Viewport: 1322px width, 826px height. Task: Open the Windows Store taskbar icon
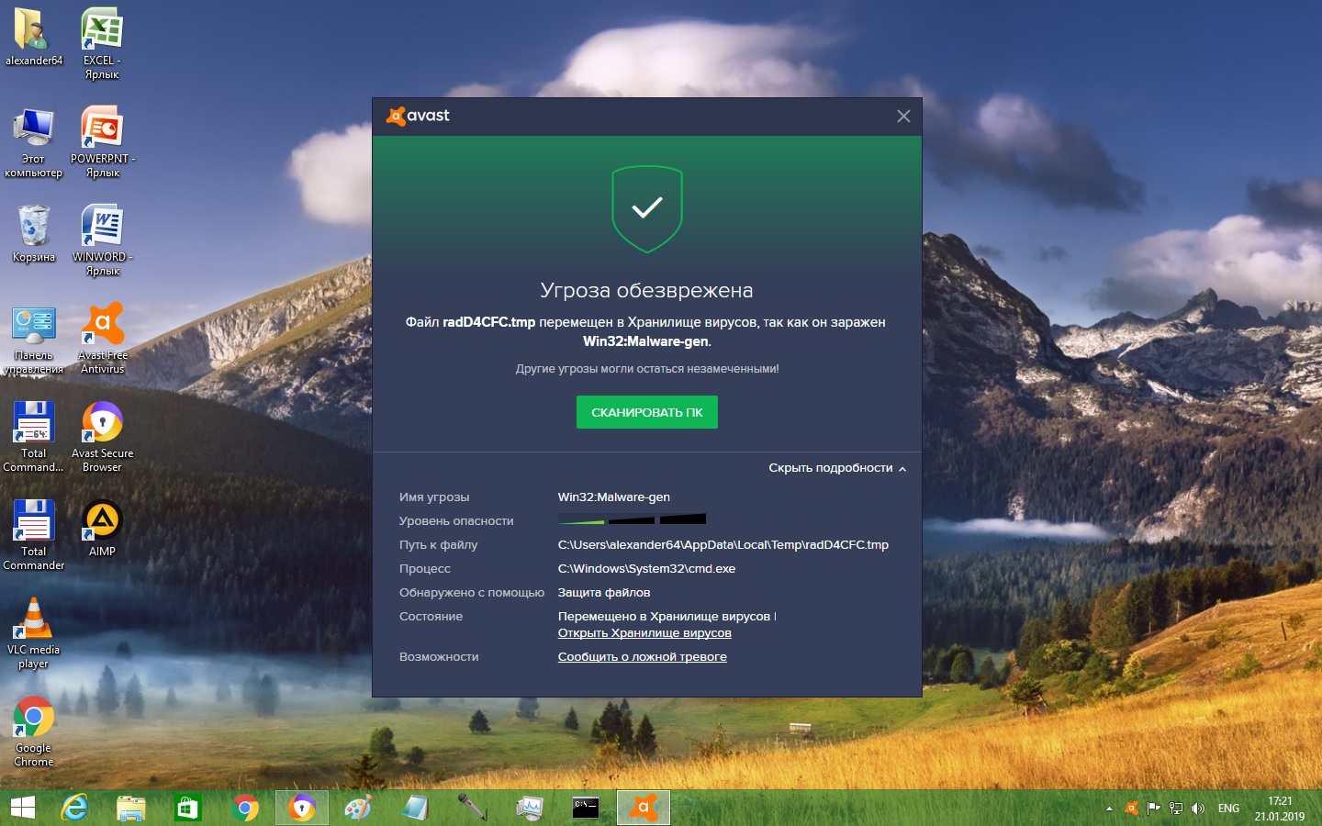coord(188,808)
